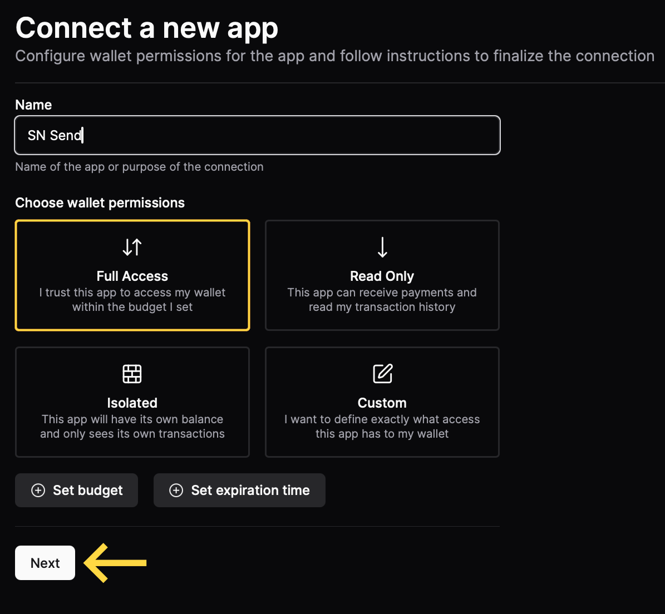The width and height of the screenshot is (665, 614).
Task: Click the Full Access up-down arrows icon
Action: coord(132,247)
